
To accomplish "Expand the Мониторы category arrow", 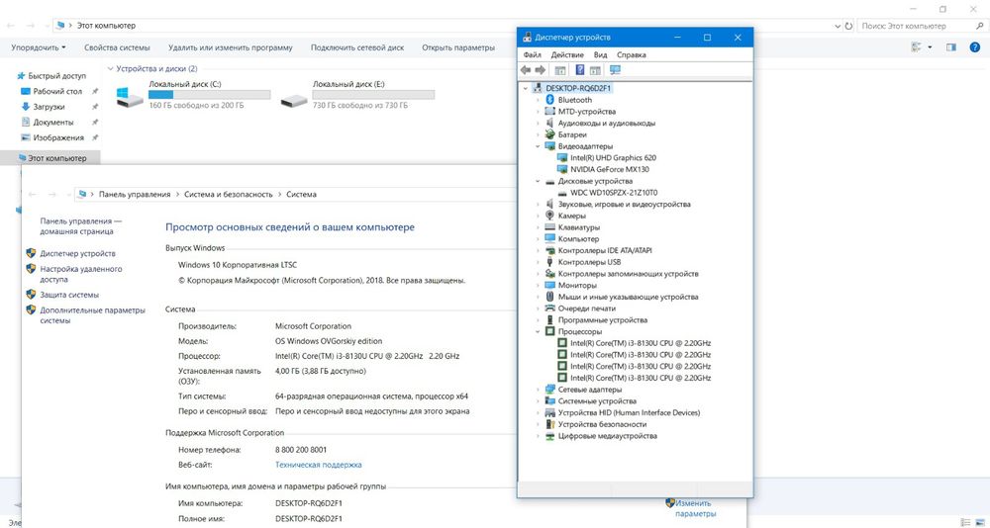I will pyautogui.click(x=538, y=285).
